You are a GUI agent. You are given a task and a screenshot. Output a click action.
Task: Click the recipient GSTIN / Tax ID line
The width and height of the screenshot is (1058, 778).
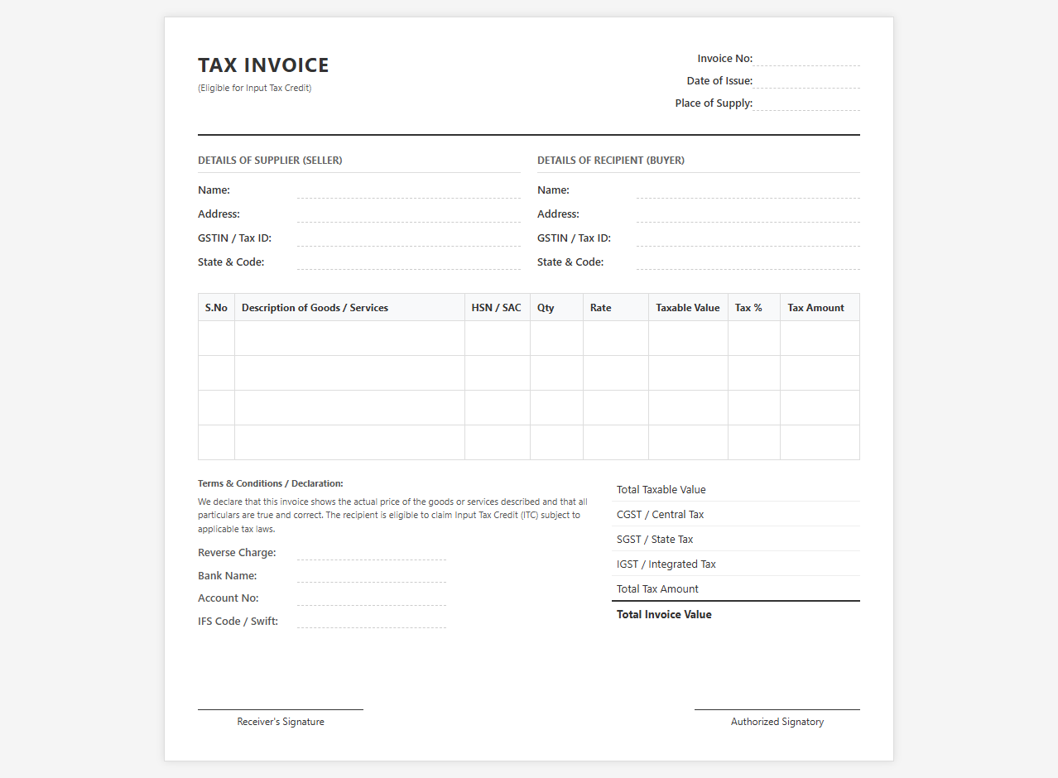coord(748,238)
